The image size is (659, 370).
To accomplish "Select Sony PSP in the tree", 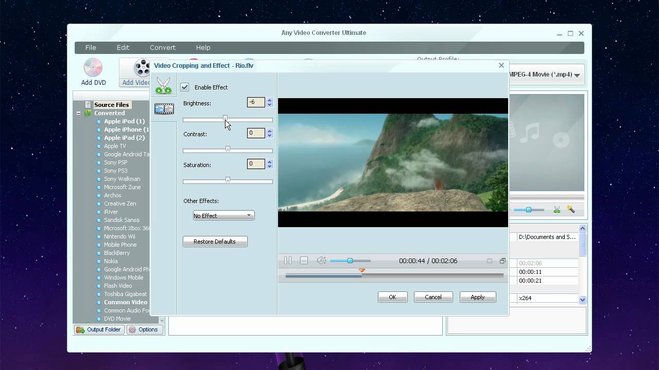I will tap(115, 162).
